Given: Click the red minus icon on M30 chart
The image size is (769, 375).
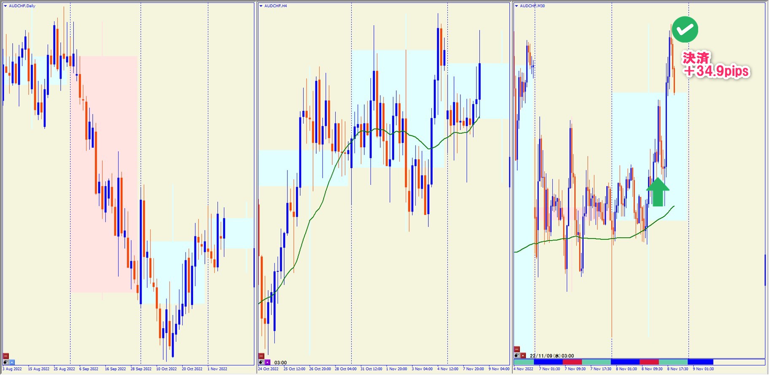Looking at the screenshot, I should [517, 349].
